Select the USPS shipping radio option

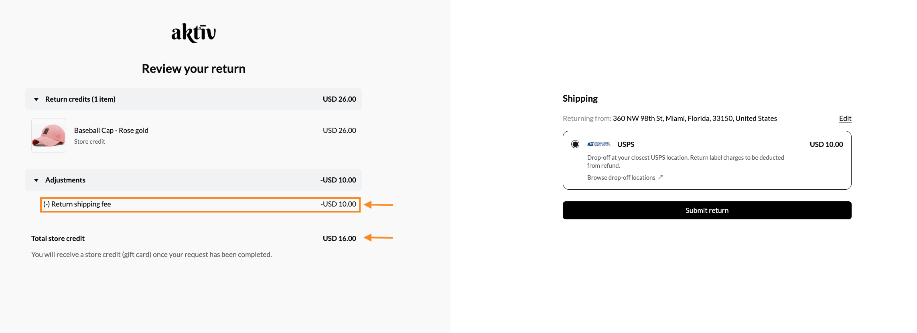(575, 144)
